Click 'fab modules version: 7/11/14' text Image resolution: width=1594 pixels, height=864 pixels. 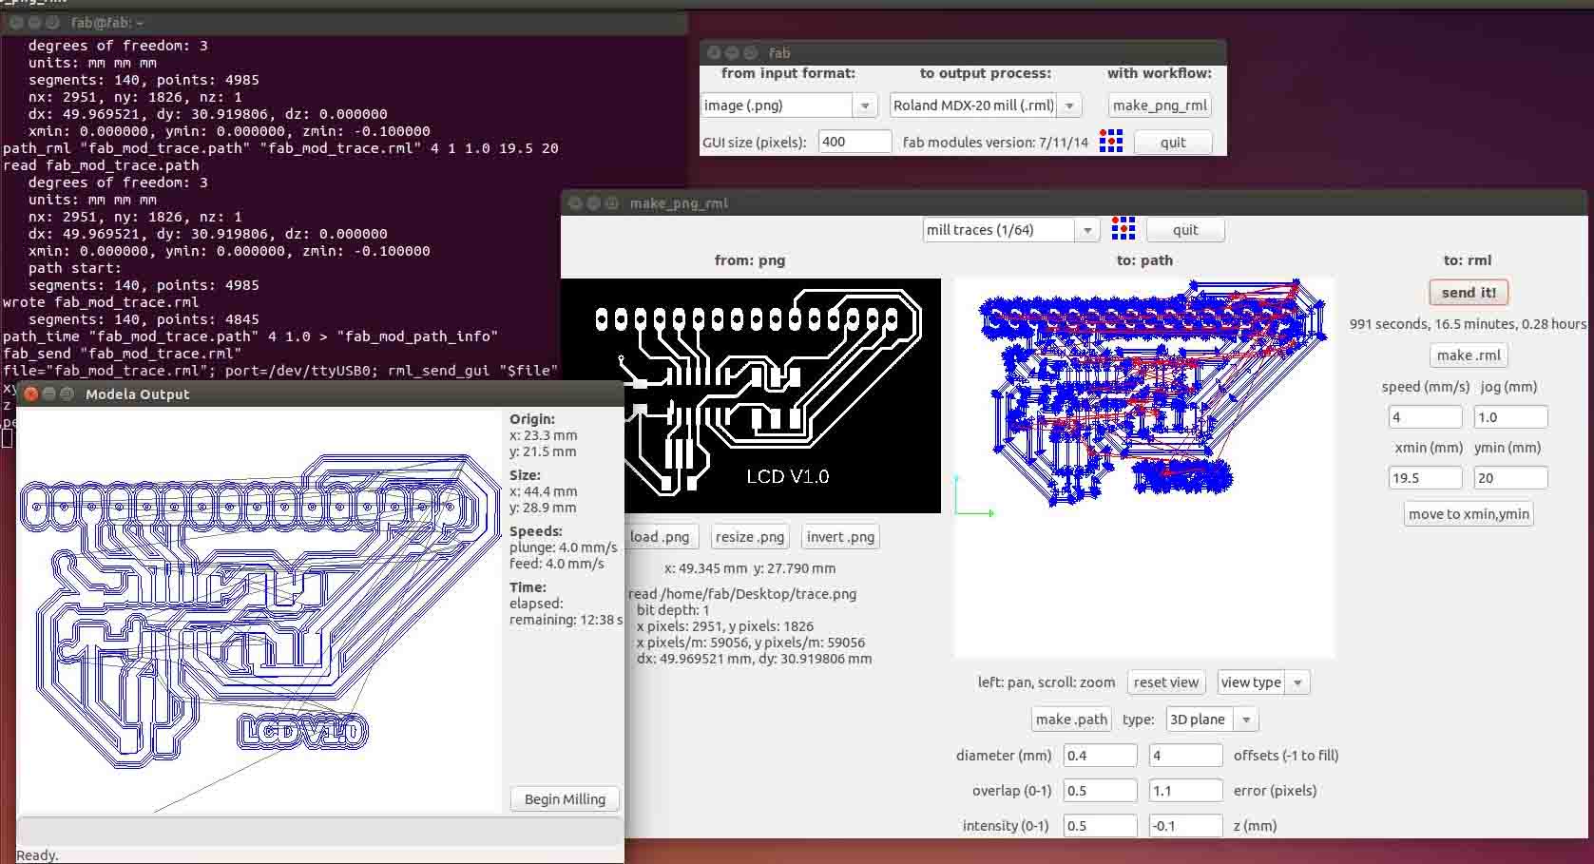[x=995, y=143]
